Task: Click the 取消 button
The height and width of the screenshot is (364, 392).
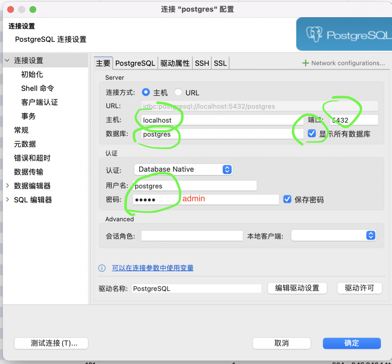Action: [281, 343]
